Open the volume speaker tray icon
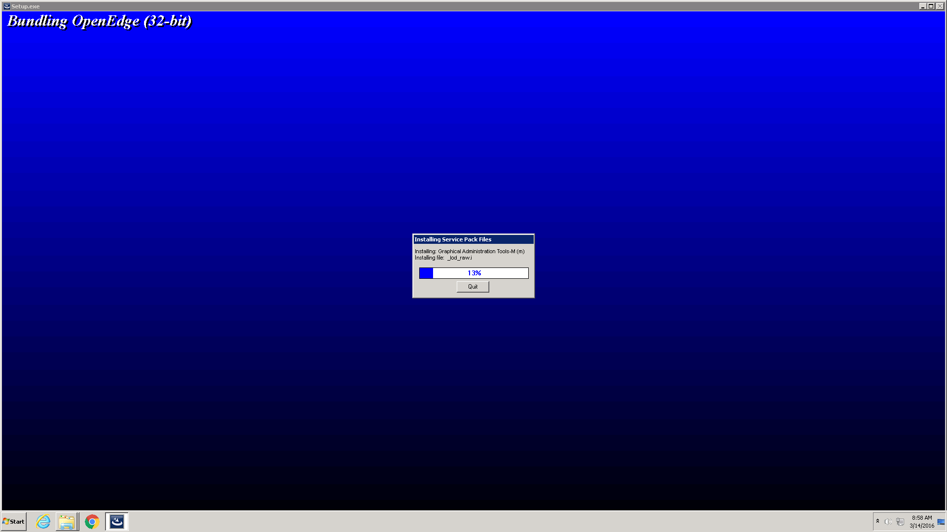 888,522
